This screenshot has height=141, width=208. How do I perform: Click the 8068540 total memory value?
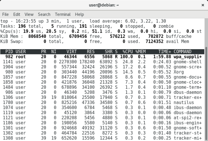pyautogui.click(x=37, y=36)
